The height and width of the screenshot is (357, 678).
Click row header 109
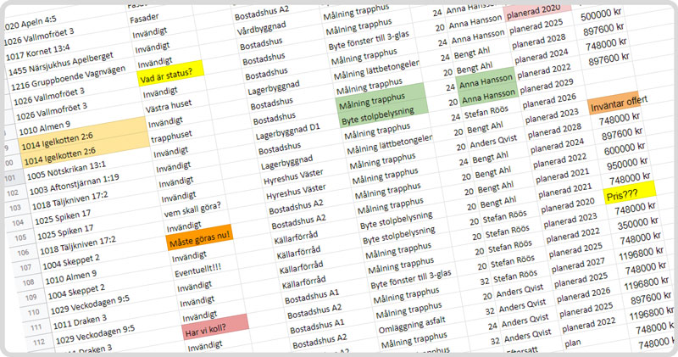(31, 298)
